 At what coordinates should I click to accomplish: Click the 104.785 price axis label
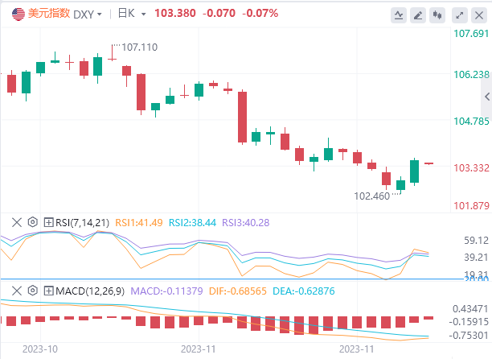471,121
